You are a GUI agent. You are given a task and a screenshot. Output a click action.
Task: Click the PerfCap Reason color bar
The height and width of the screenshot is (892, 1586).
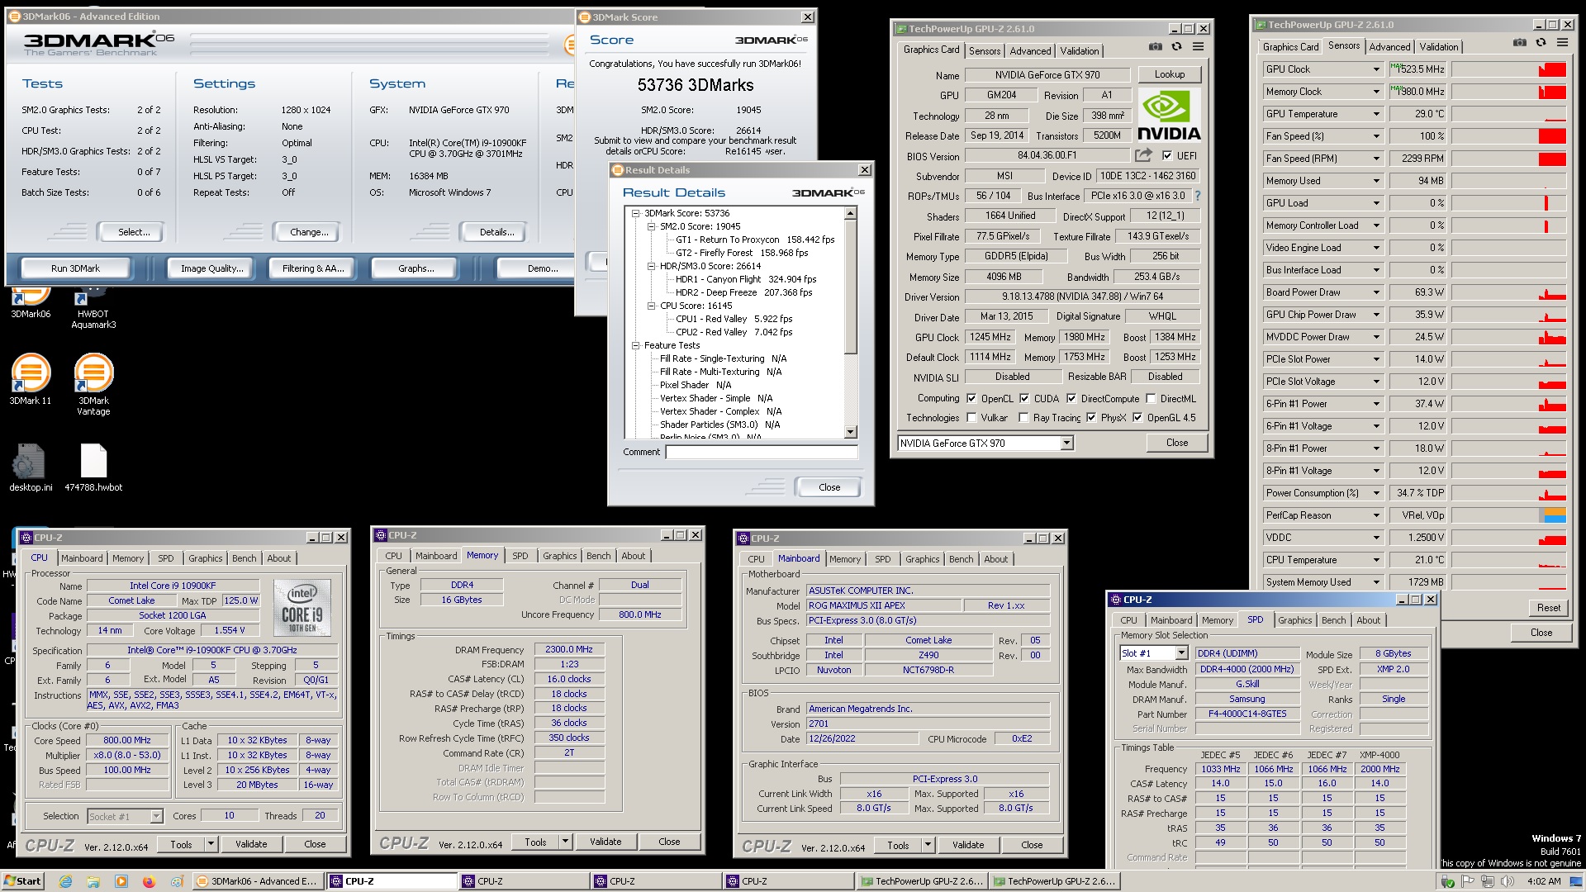(1554, 515)
